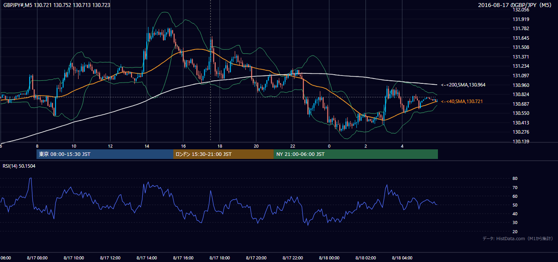Click the 2016-08-17 GBP/JPY (M5) chart title
Image resolution: width=558 pixels, height=262 pixels.
click(516, 5)
